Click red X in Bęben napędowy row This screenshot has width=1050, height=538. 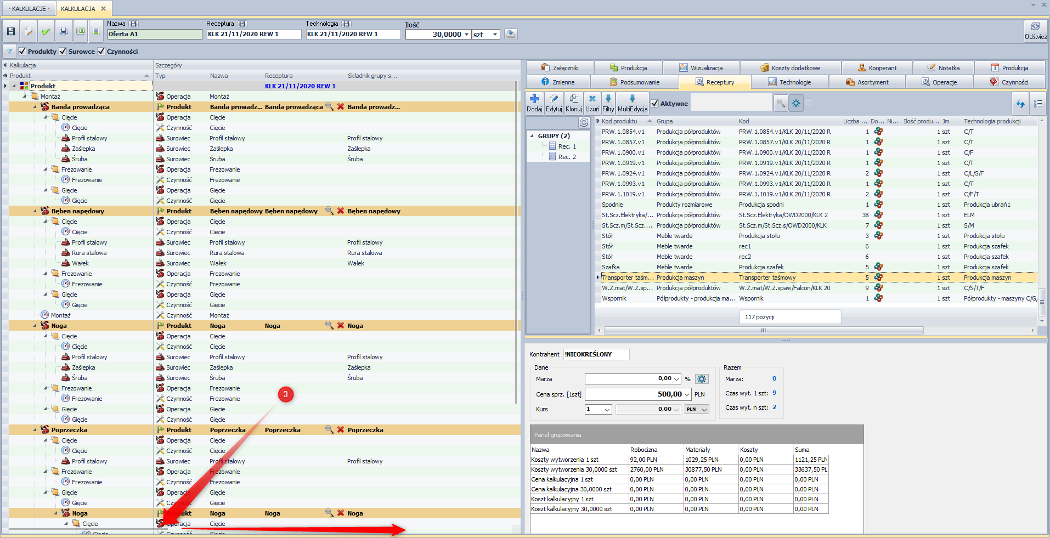[341, 211]
